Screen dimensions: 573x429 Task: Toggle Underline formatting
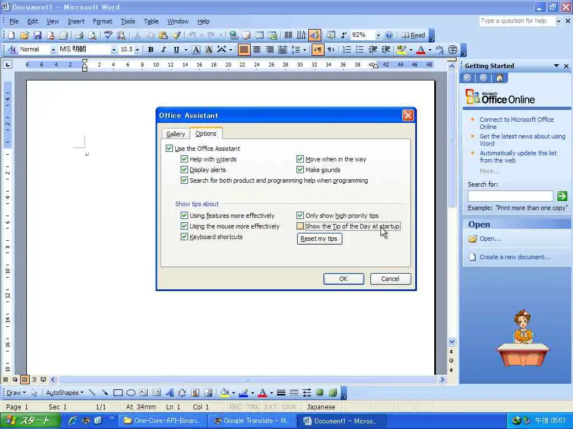[176, 50]
